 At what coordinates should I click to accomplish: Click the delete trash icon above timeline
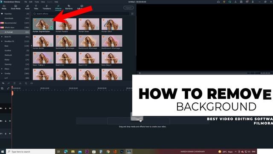[x=15, y=83]
